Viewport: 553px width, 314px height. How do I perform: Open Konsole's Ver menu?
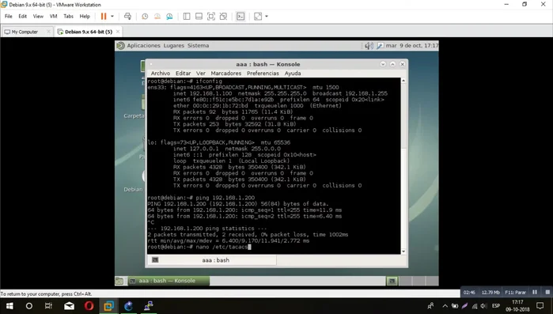pyautogui.click(x=201, y=74)
